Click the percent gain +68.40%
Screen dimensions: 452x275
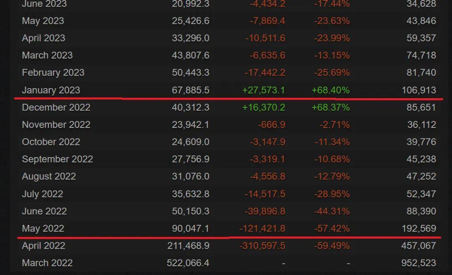pos(331,90)
